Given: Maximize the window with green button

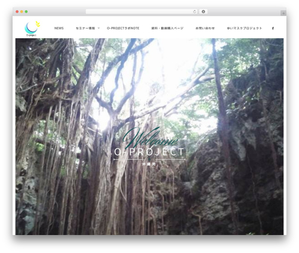Looking at the screenshot, I should tap(26, 12).
